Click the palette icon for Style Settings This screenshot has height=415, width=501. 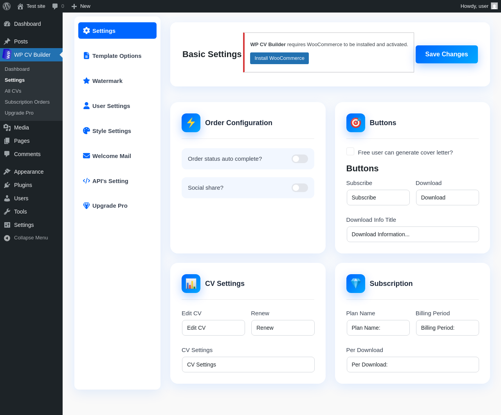(x=87, y=131)
